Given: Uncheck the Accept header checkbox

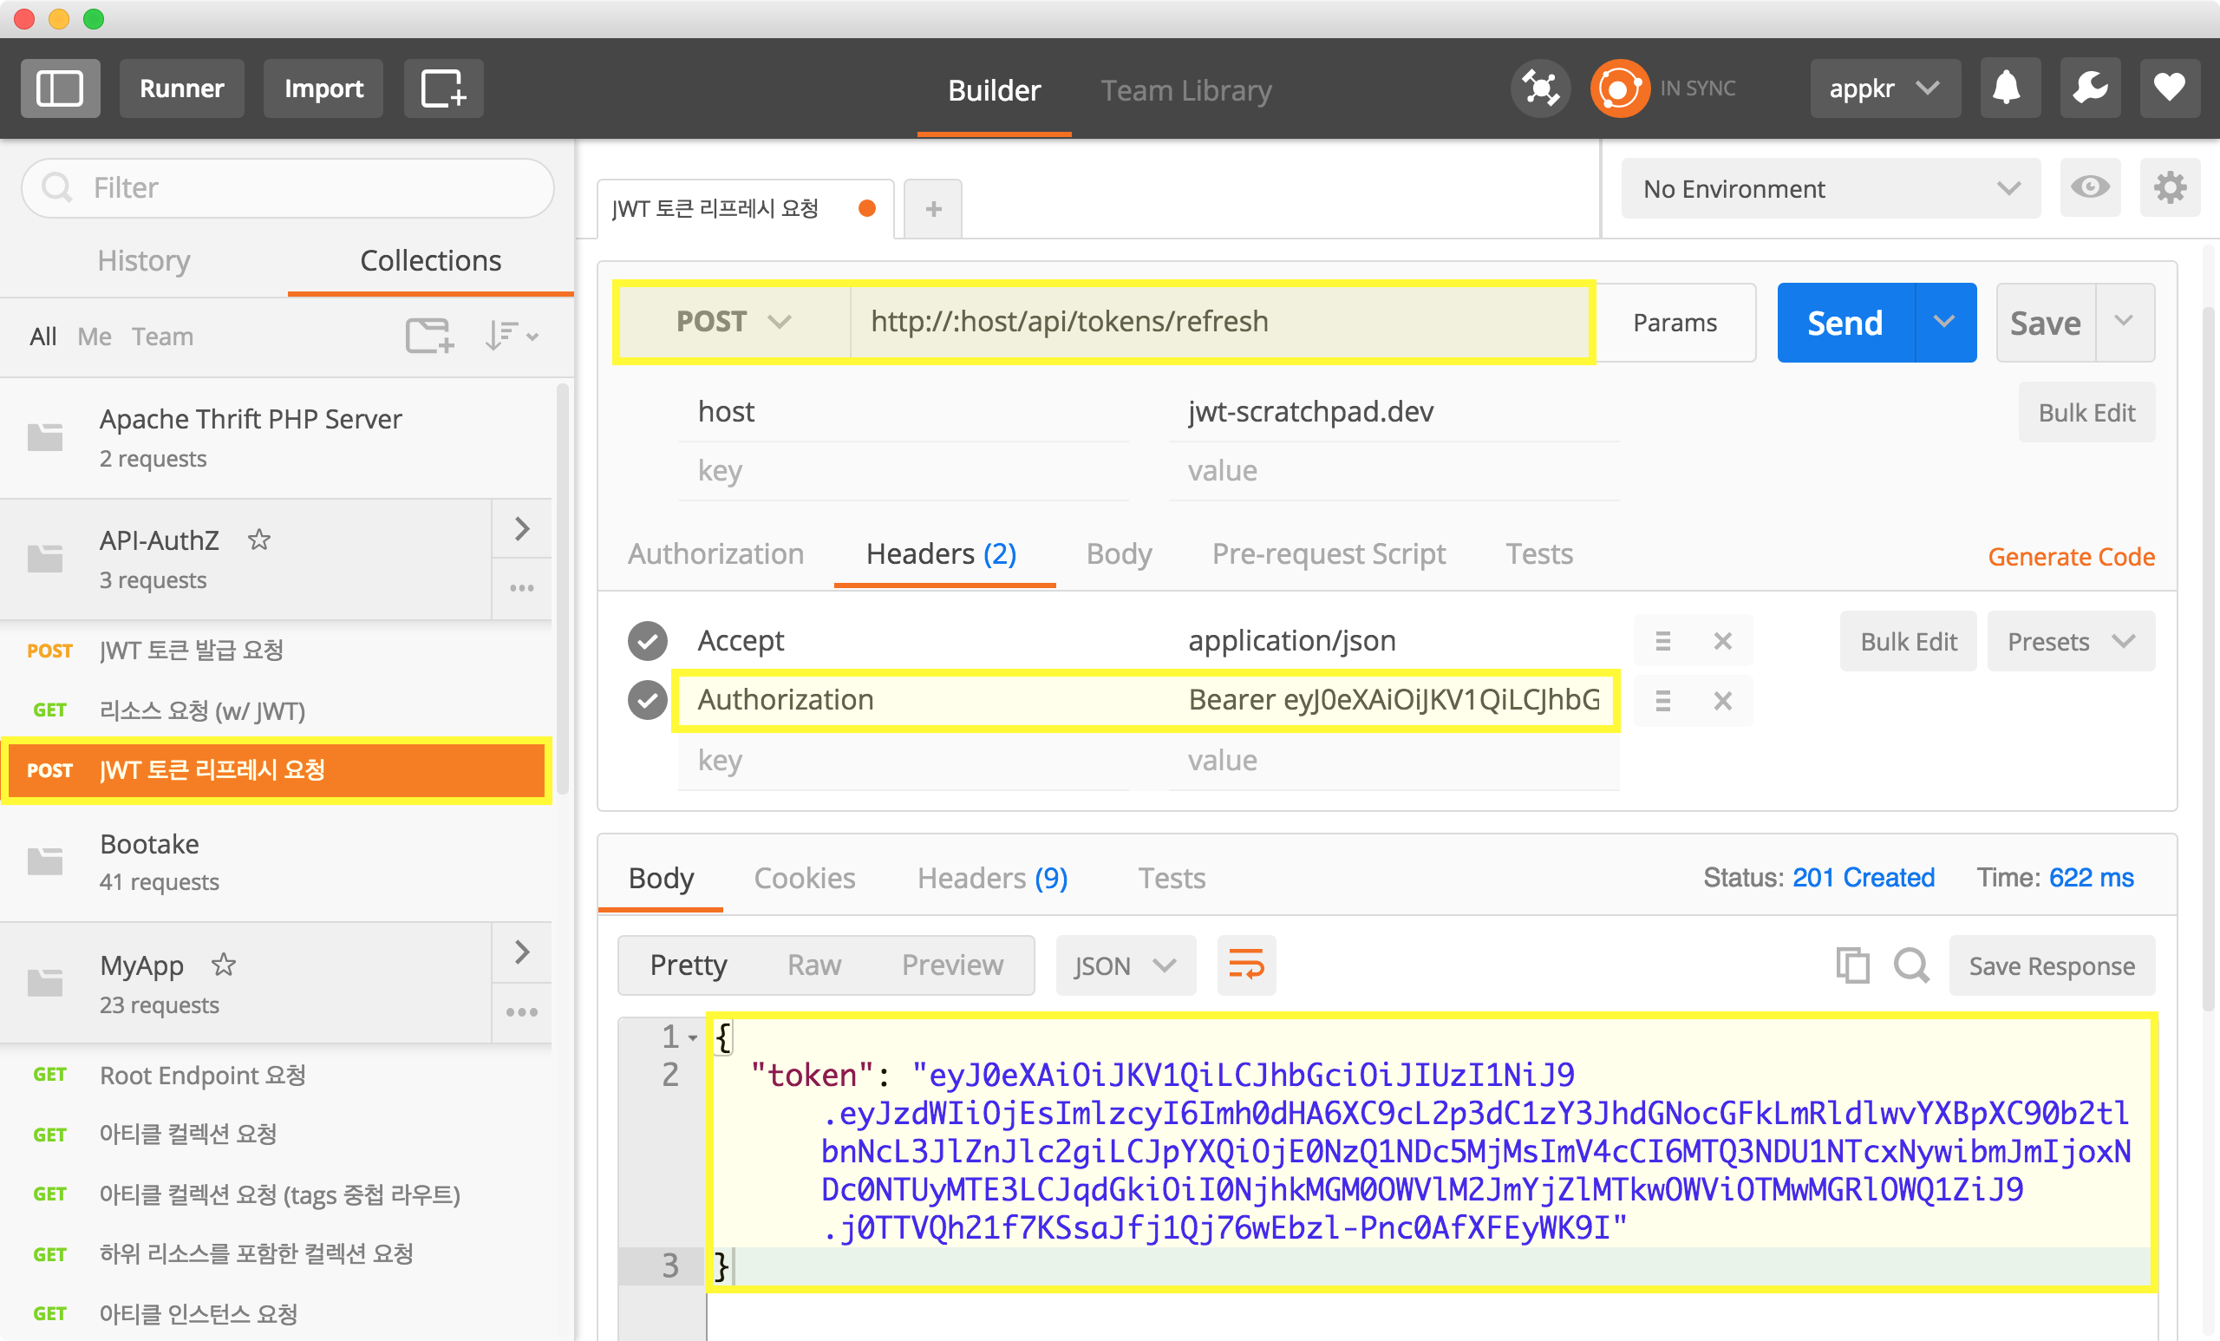Looking at the screenshot, I should (x=647, y=641).
